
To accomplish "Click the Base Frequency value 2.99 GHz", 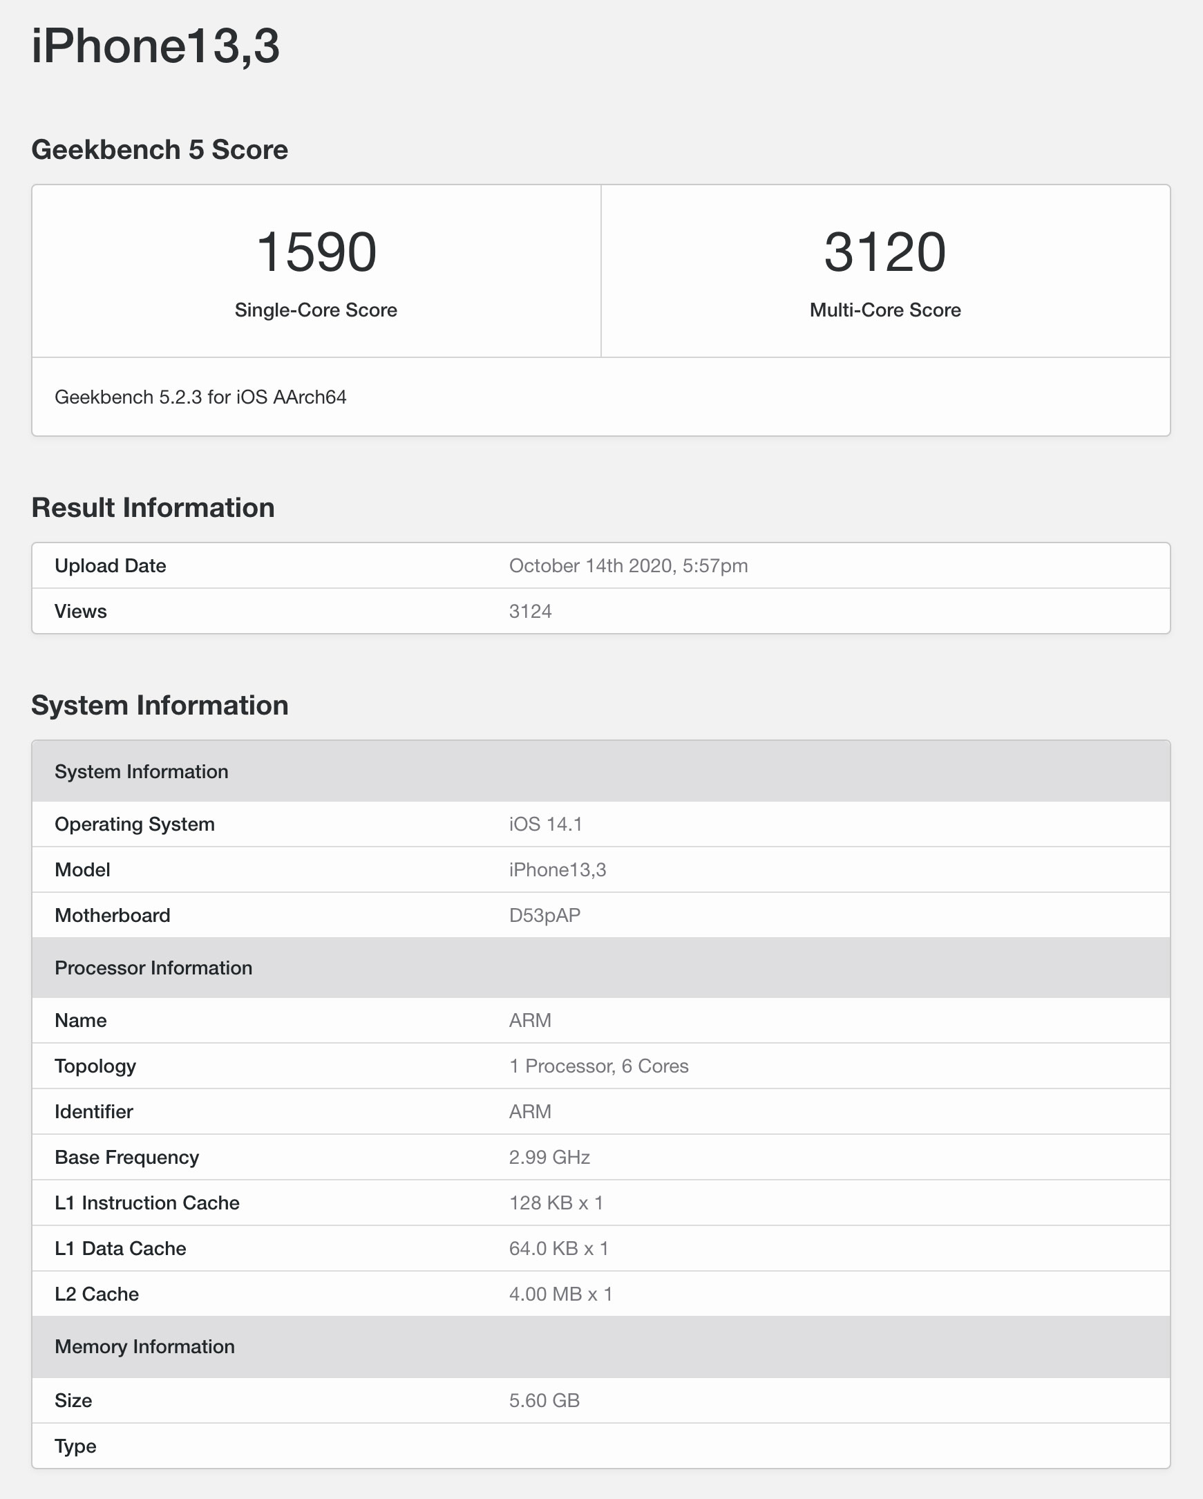I will pos(549,1158).
